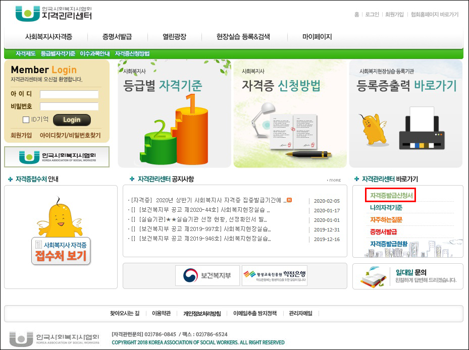This screenshot has height=350, width=469.
Task: Click the 자격관리센터 logo at top left
Action: click(54, 14)
